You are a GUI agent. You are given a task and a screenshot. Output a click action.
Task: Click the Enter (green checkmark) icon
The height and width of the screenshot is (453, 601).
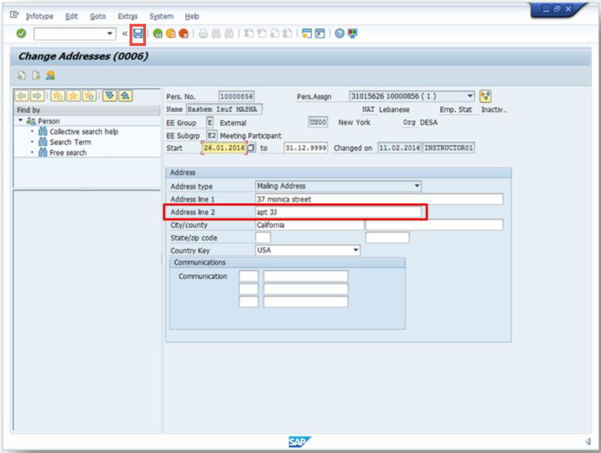[x=20, y=34]
